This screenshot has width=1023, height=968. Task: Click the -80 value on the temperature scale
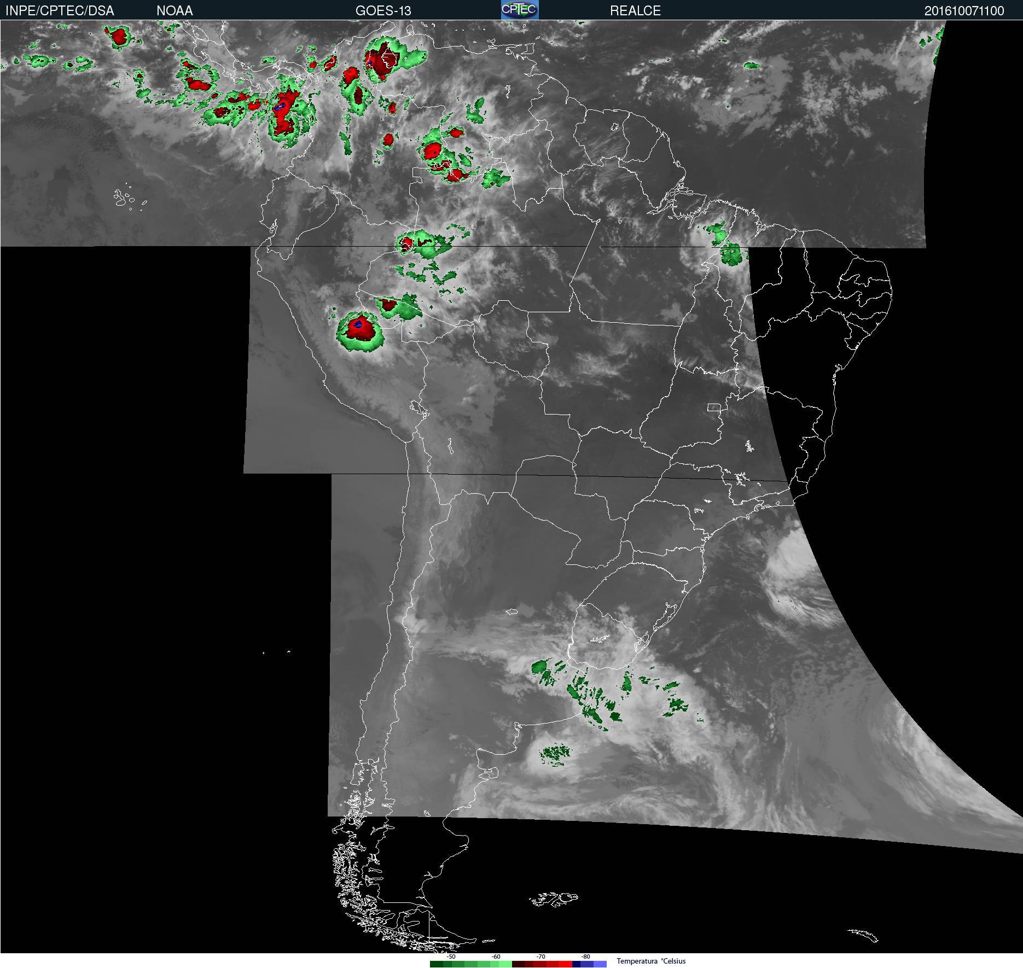585,957
